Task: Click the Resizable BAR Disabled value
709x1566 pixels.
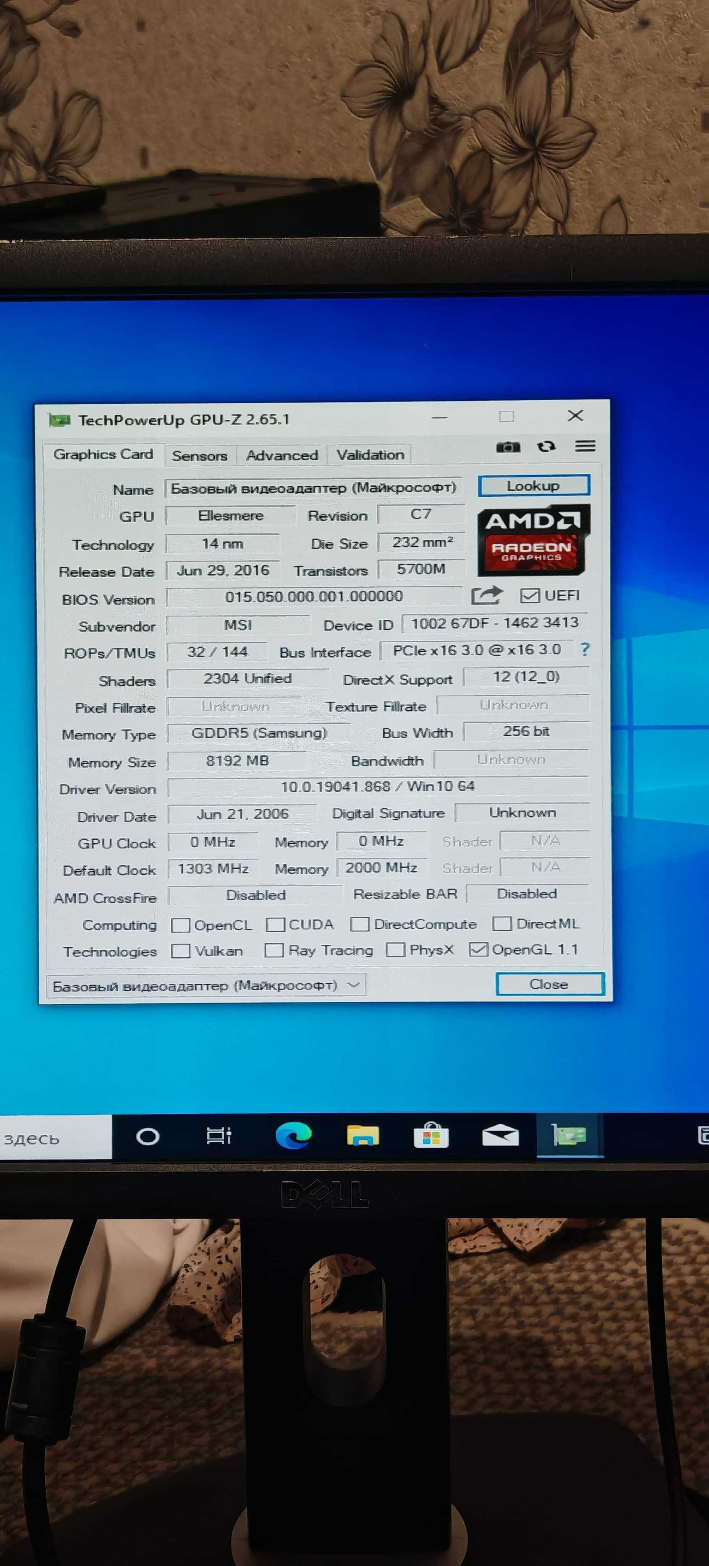Action: coord(527,893)
